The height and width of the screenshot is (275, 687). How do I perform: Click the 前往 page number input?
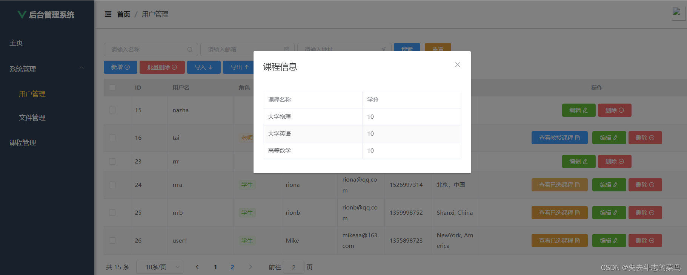294,267
